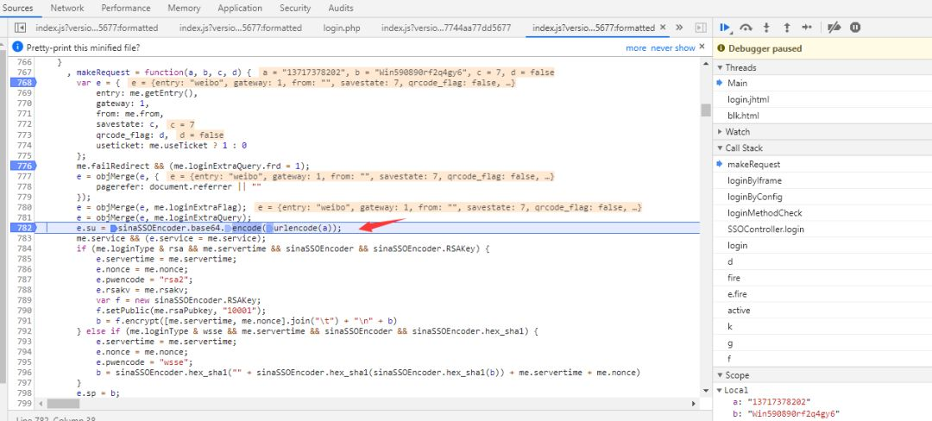This screenshot has width=932, height=421.
Task: Click the inline e value hint on line 768
Action: point(322,83)
